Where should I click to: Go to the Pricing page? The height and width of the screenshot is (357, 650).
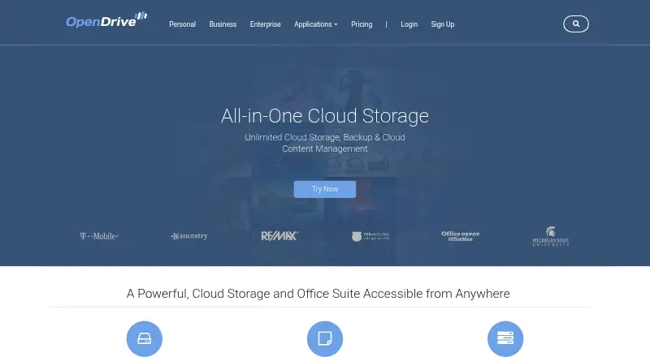(362, 24)
